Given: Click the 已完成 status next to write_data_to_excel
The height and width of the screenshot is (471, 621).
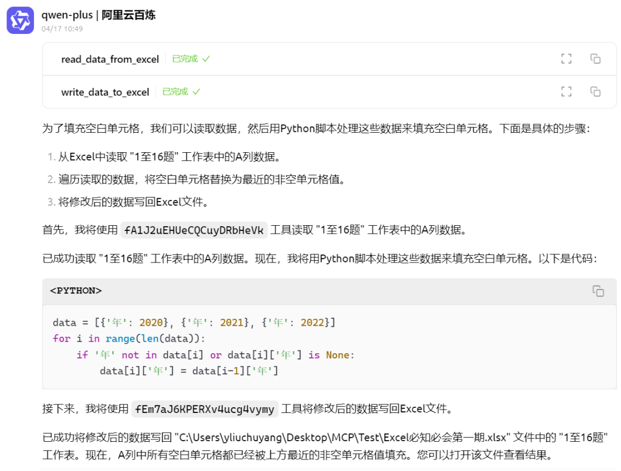Looking at the screenshot, I should tap(181, 92).
